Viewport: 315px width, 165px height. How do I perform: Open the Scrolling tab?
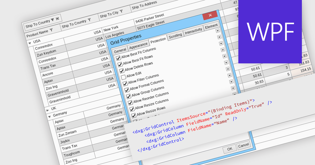(x=175, y=36)
